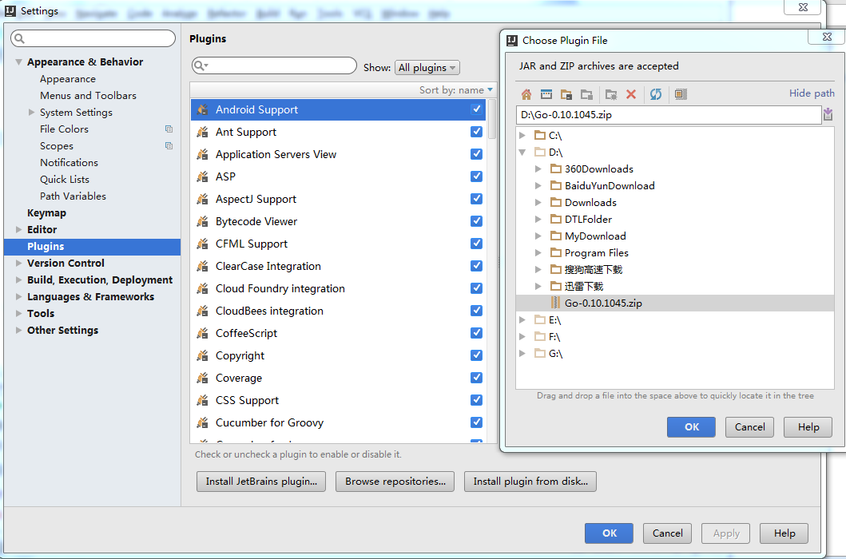
Task: Click the folder icon of 360Downloads
Action: (556, 168)
